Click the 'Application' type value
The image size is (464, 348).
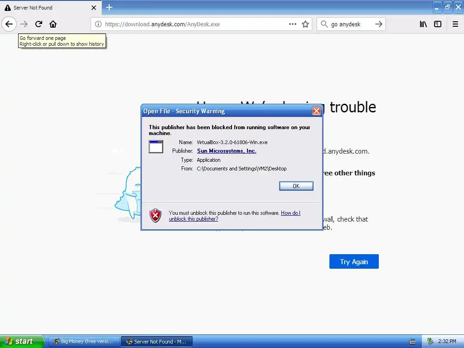(208, 160)
